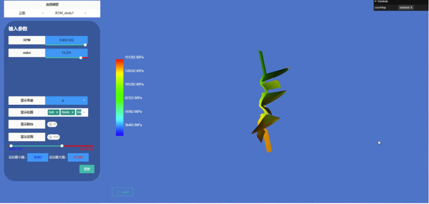Click the 59362.00Pa legend label
Image resolution: width=429 pixels, height=204 pixels.
tap(133, 112)
